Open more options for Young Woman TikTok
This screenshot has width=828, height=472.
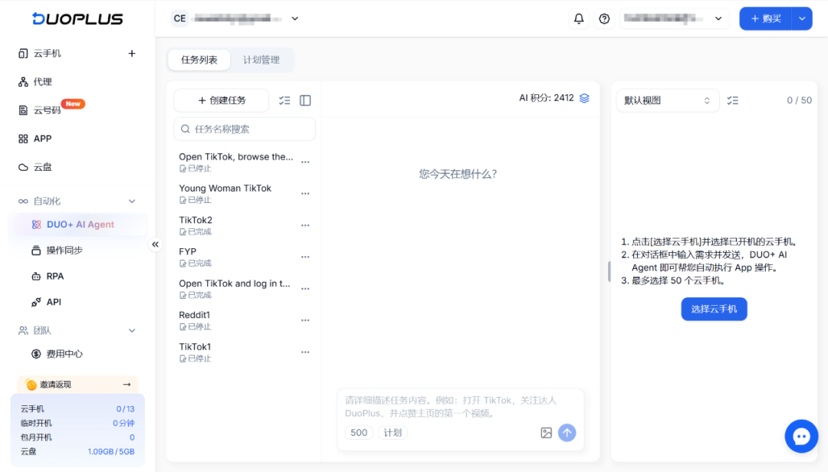coord(305,194)
